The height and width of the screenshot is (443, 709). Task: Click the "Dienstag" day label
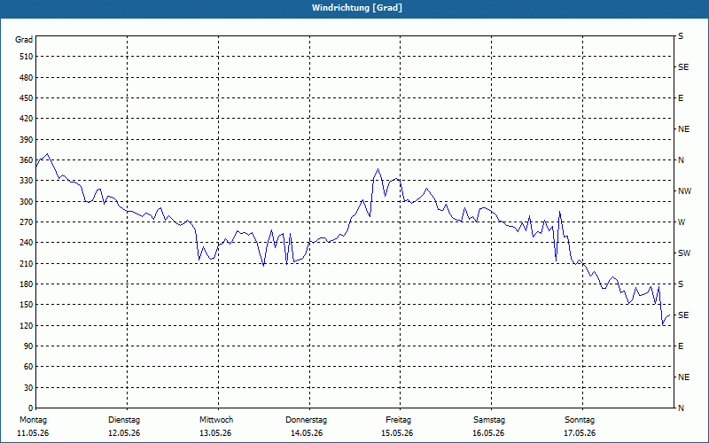pos(124,420)
